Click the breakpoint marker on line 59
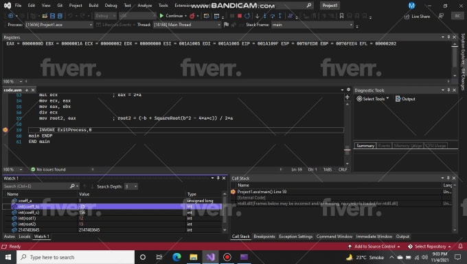467x264 pixels. click(x=5, y=130)
